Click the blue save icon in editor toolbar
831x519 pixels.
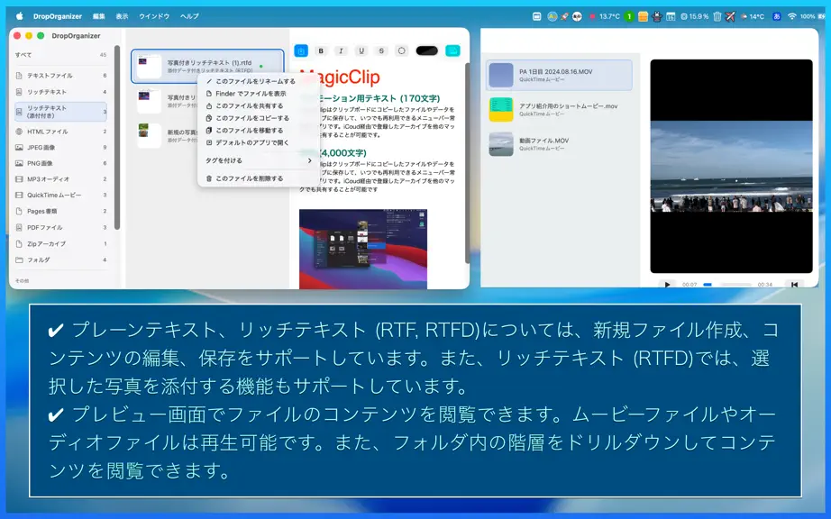click(x=301, y=50)
